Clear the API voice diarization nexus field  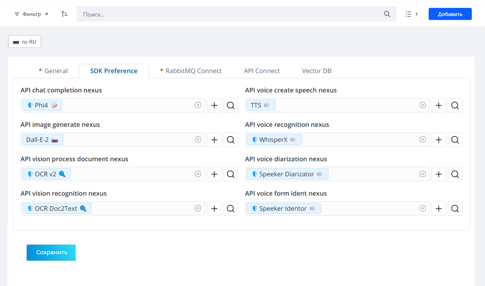click(422, 174)
